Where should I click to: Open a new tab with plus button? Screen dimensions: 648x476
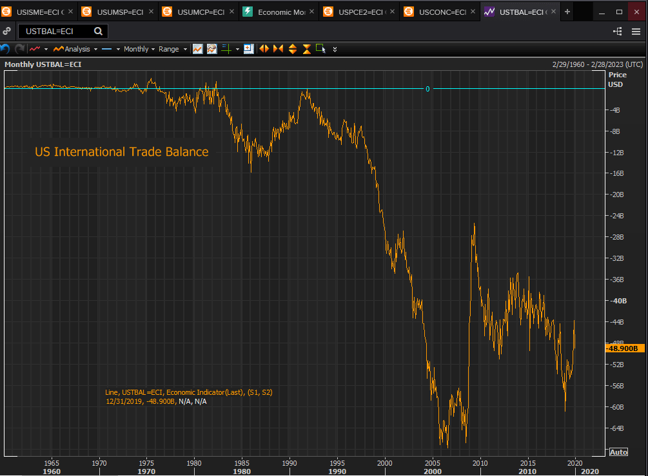tap(567, 12)
